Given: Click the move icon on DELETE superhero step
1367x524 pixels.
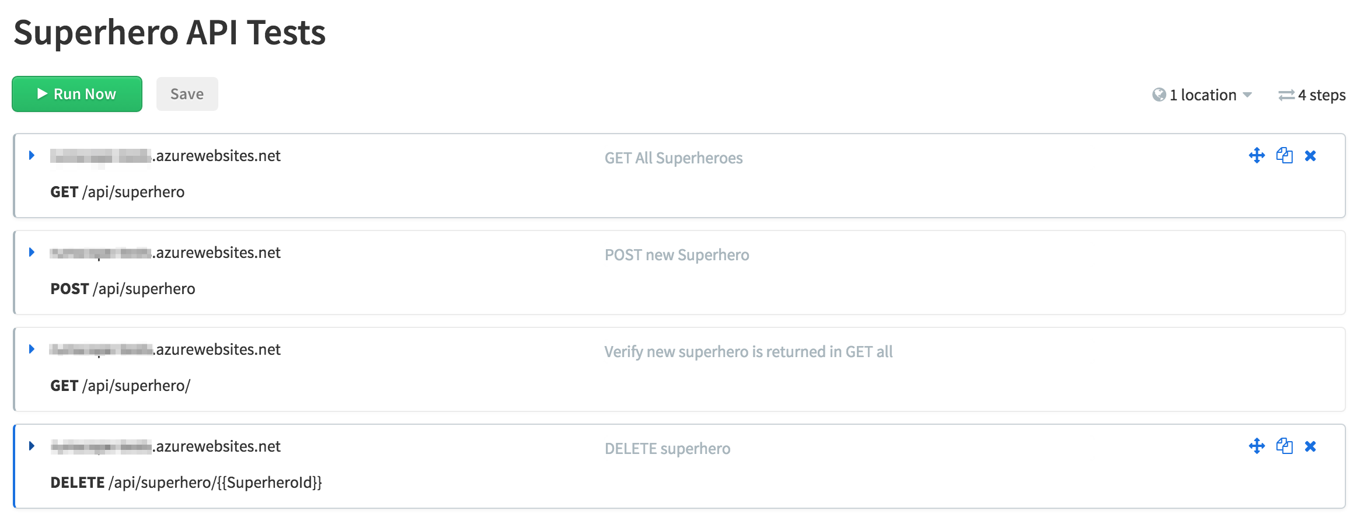Looking at the screenshot, I should (x=1257, y=446).
